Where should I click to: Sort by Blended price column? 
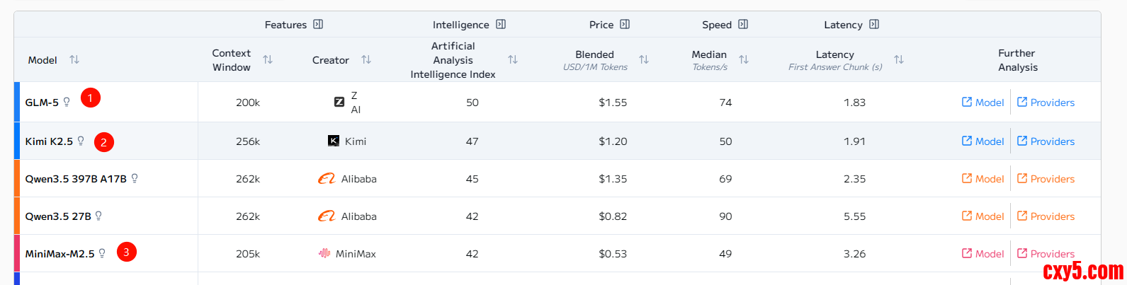coord(644,59)
